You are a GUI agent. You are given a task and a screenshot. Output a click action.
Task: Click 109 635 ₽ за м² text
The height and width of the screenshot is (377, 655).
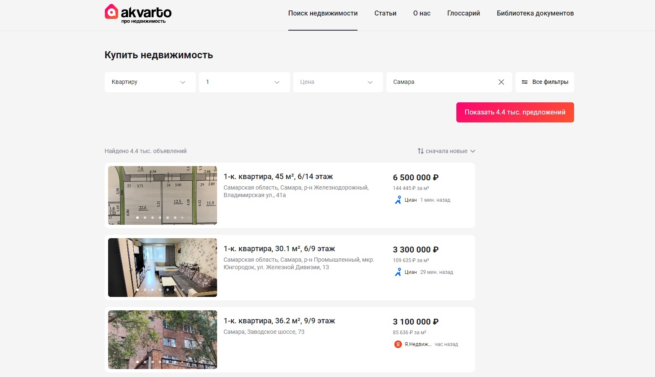click(411, 260)
